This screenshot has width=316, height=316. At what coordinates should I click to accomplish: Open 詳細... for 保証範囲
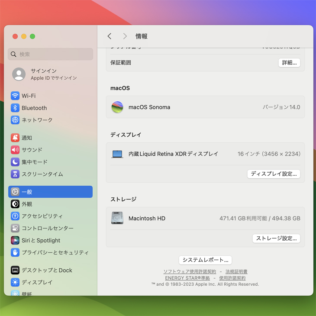point(289,63)
